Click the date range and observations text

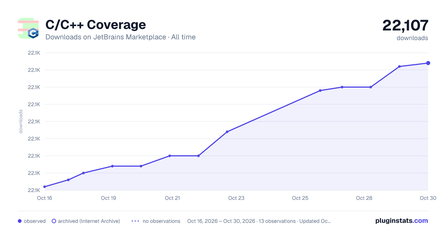coord(259,221)
